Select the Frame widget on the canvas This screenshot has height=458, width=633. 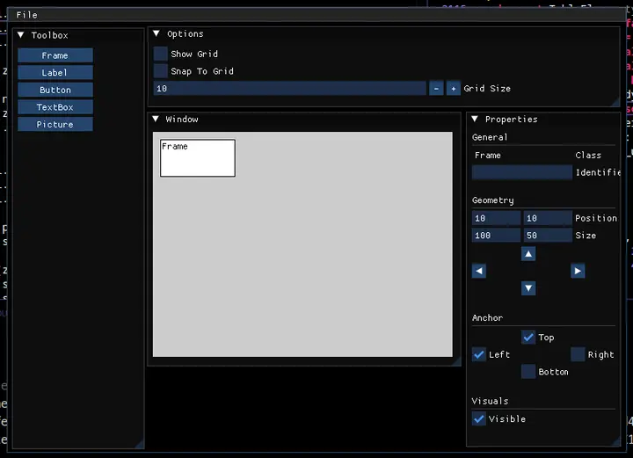click(197, 158)
